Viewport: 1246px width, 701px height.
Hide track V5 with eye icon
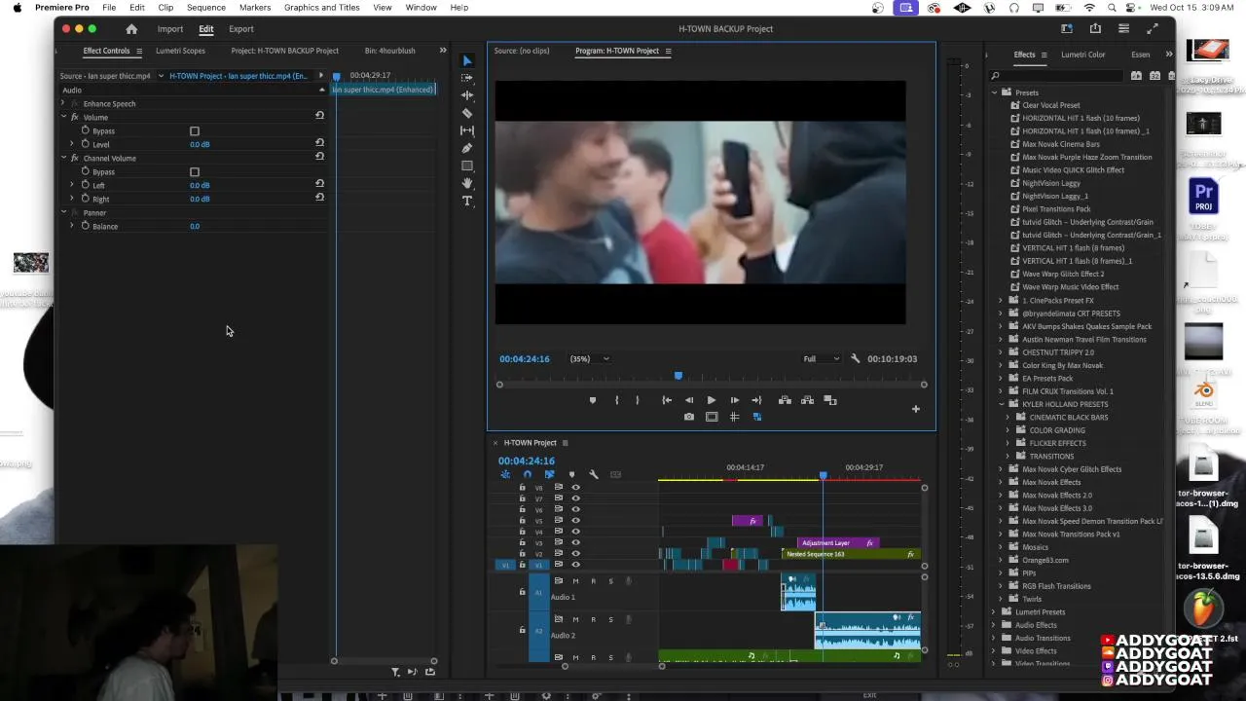click(575, 521)
